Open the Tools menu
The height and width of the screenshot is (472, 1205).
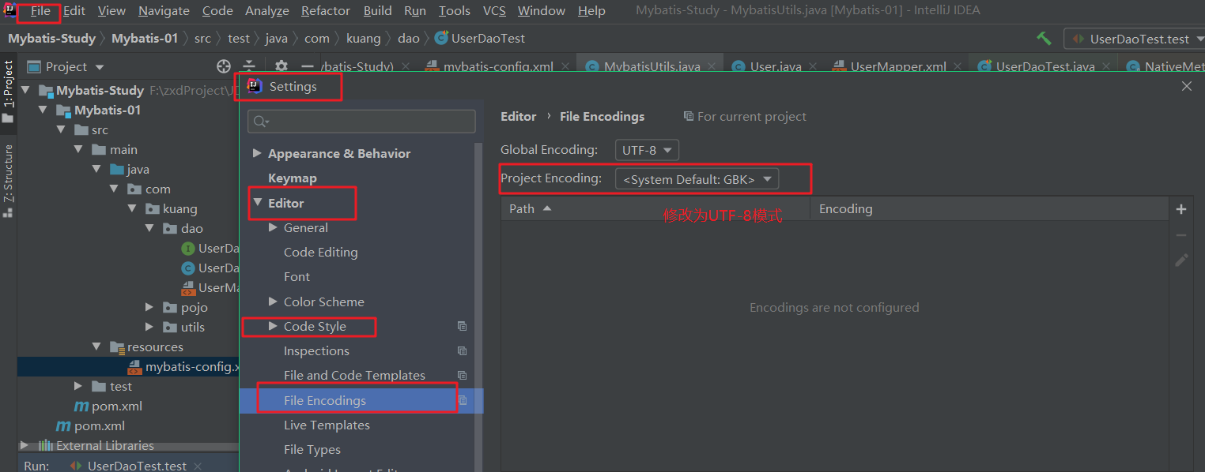455,11
